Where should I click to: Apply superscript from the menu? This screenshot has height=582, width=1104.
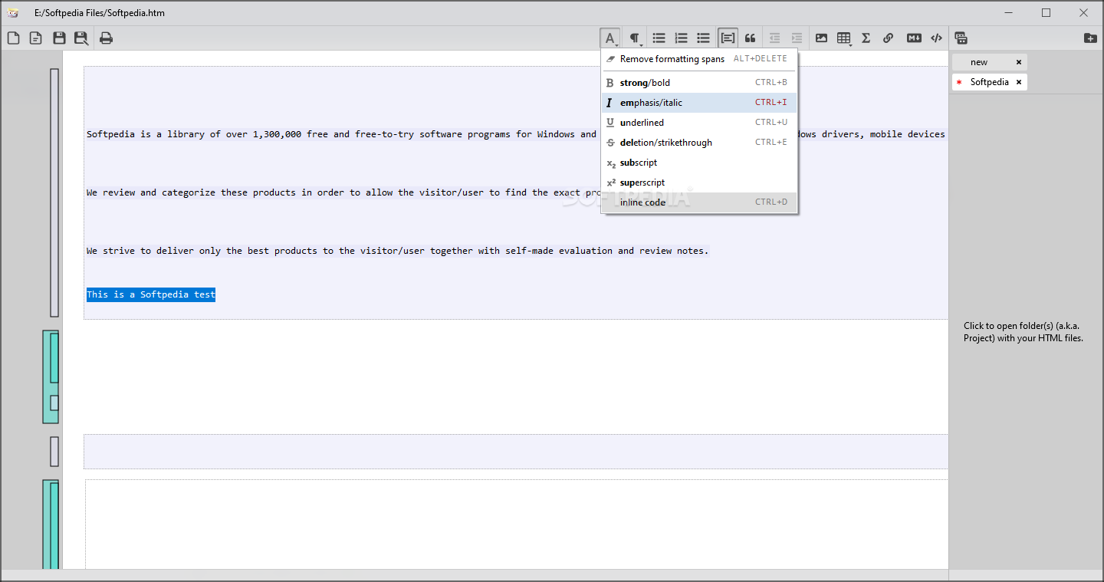pos(699,182)
